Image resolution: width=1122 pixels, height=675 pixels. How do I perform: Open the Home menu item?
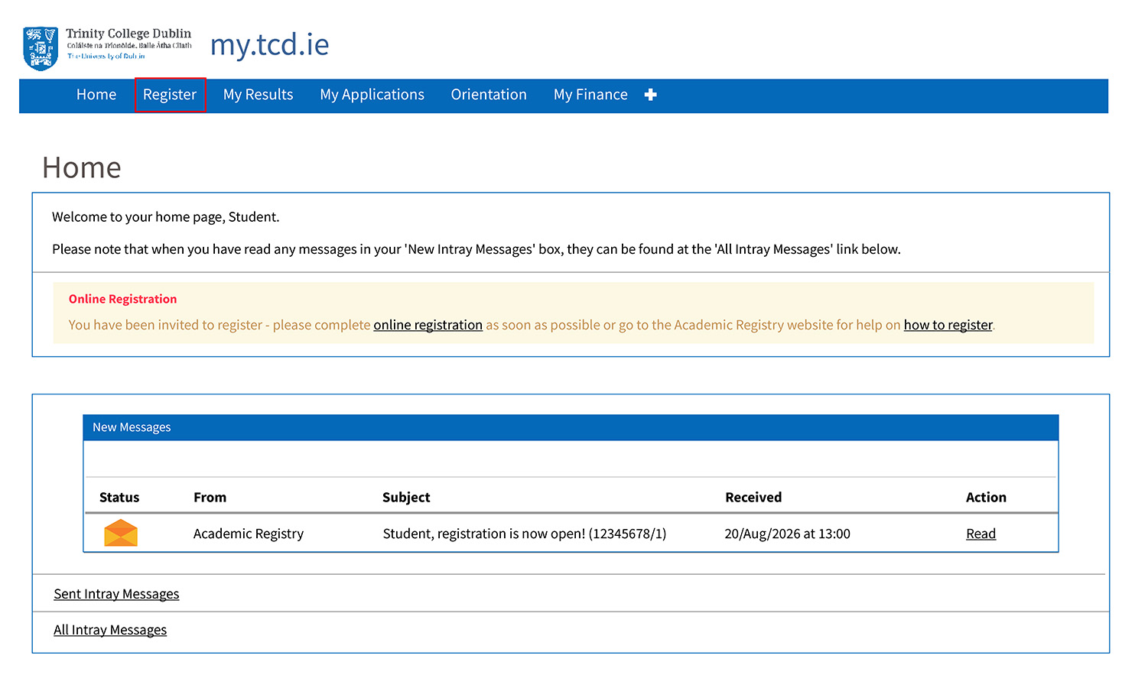point(96,95)
